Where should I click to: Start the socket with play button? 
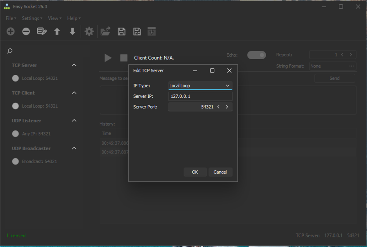pyautogui.click(x=108, y=58)
